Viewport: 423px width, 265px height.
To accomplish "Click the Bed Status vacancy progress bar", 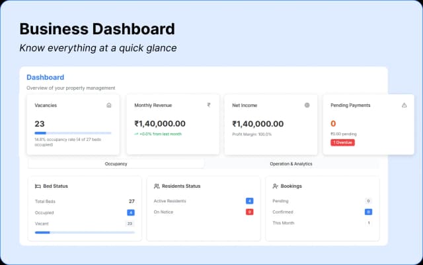I will pyautogui.click(x=85, y=232).
